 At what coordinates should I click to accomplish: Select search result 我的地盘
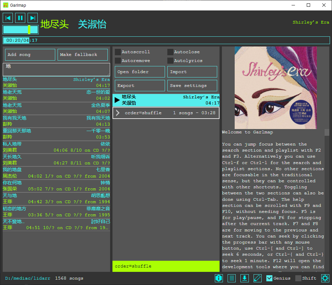coord(56,173)
